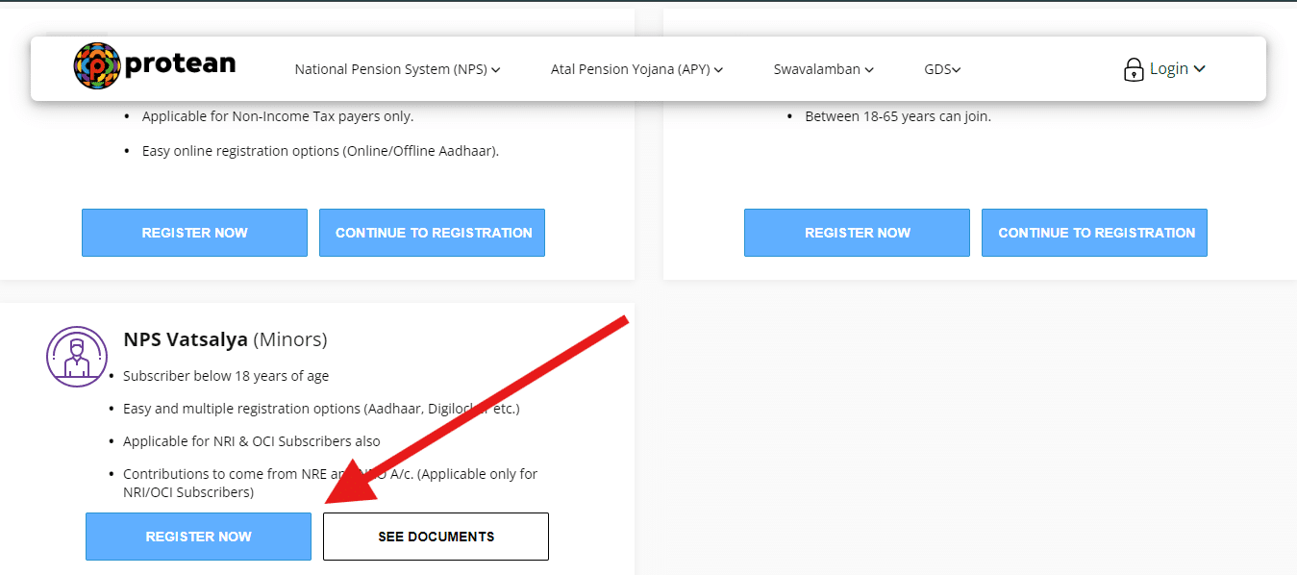Click the left CONTINUE TO REGISTRATION button
1297x575 pixels.
click(x=432, y=232)
